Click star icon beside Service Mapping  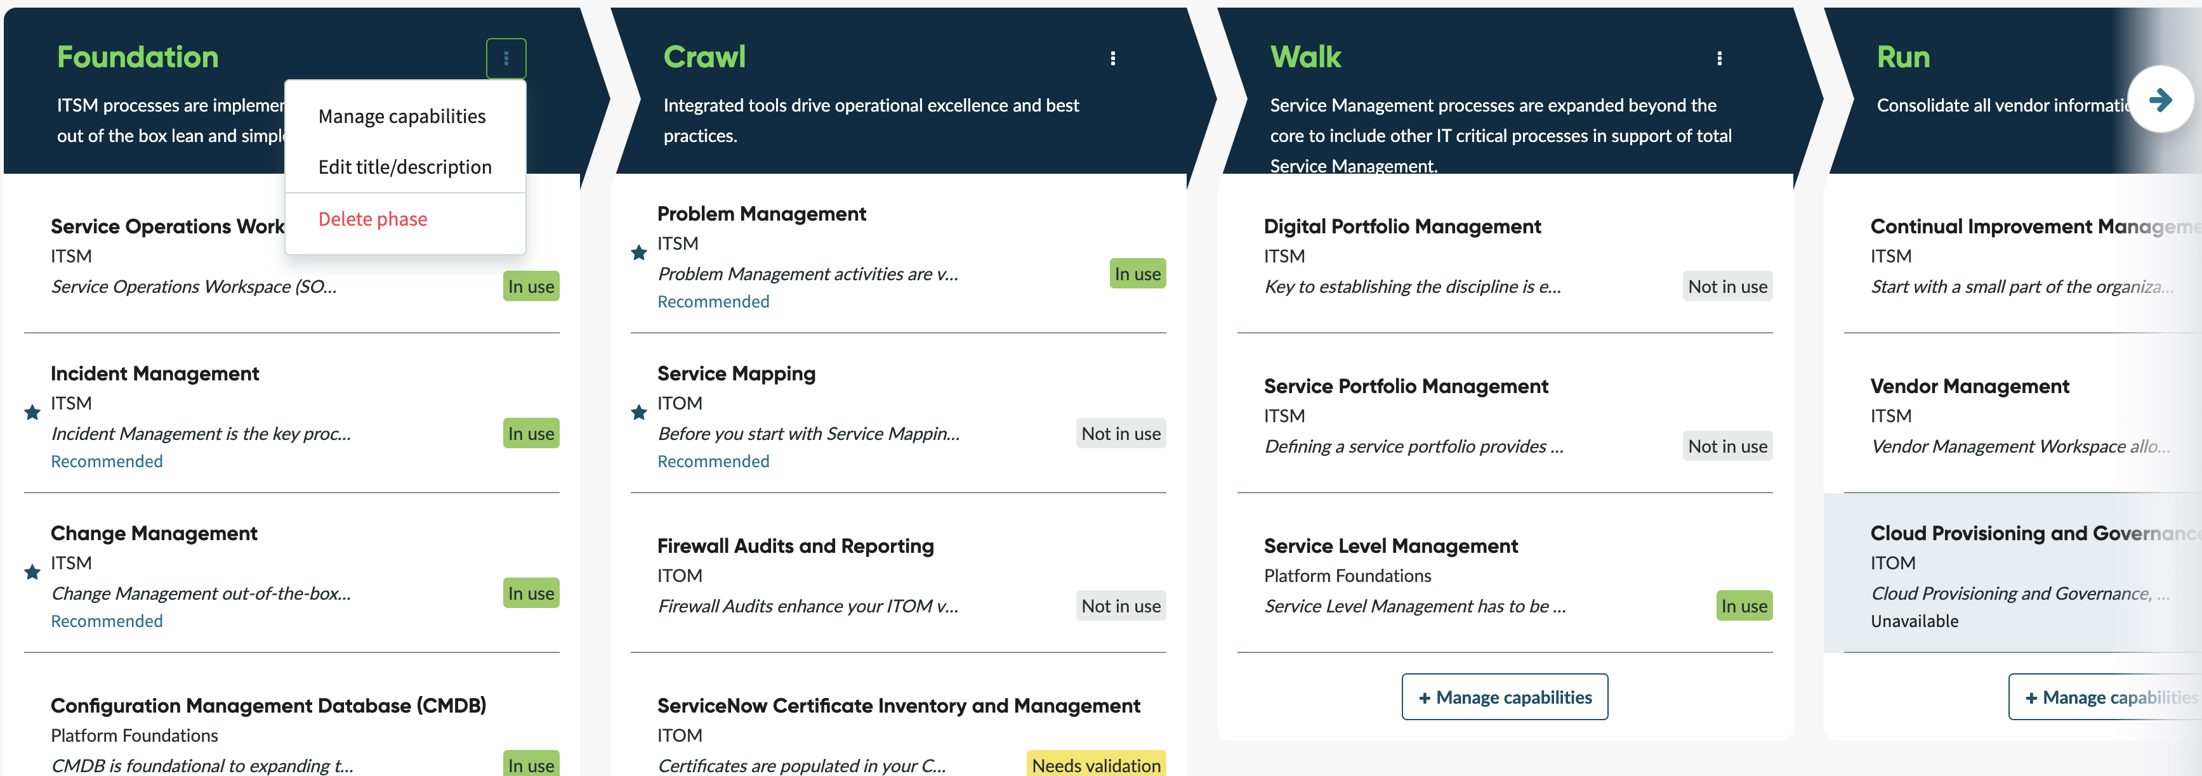pos(638,413)
